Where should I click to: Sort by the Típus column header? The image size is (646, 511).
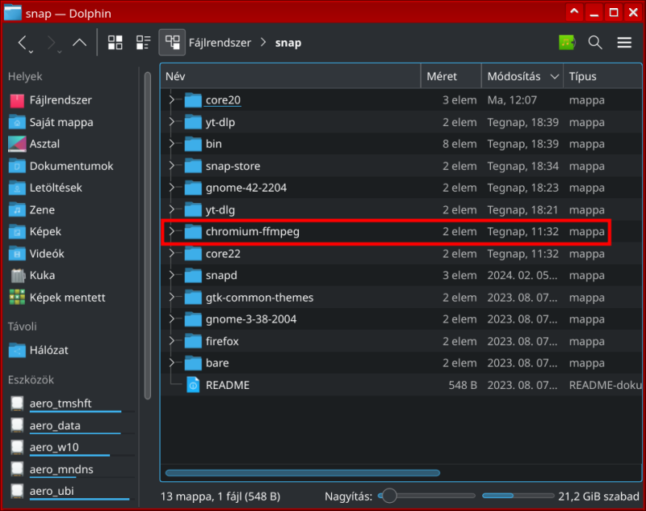point(602,76)
